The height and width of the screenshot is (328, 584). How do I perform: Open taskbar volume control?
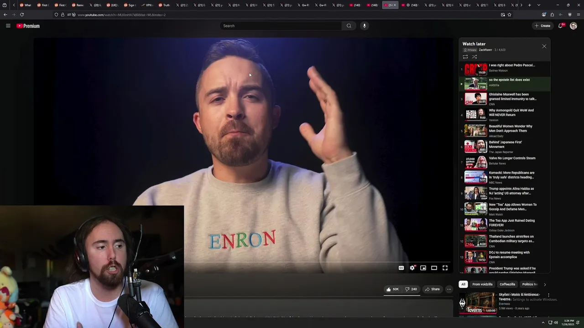pos(556,323)
